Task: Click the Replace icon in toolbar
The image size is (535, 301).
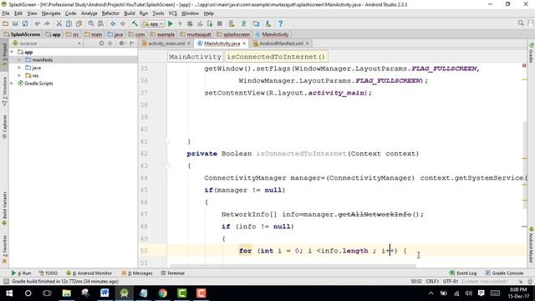Action: click(100, 23)
